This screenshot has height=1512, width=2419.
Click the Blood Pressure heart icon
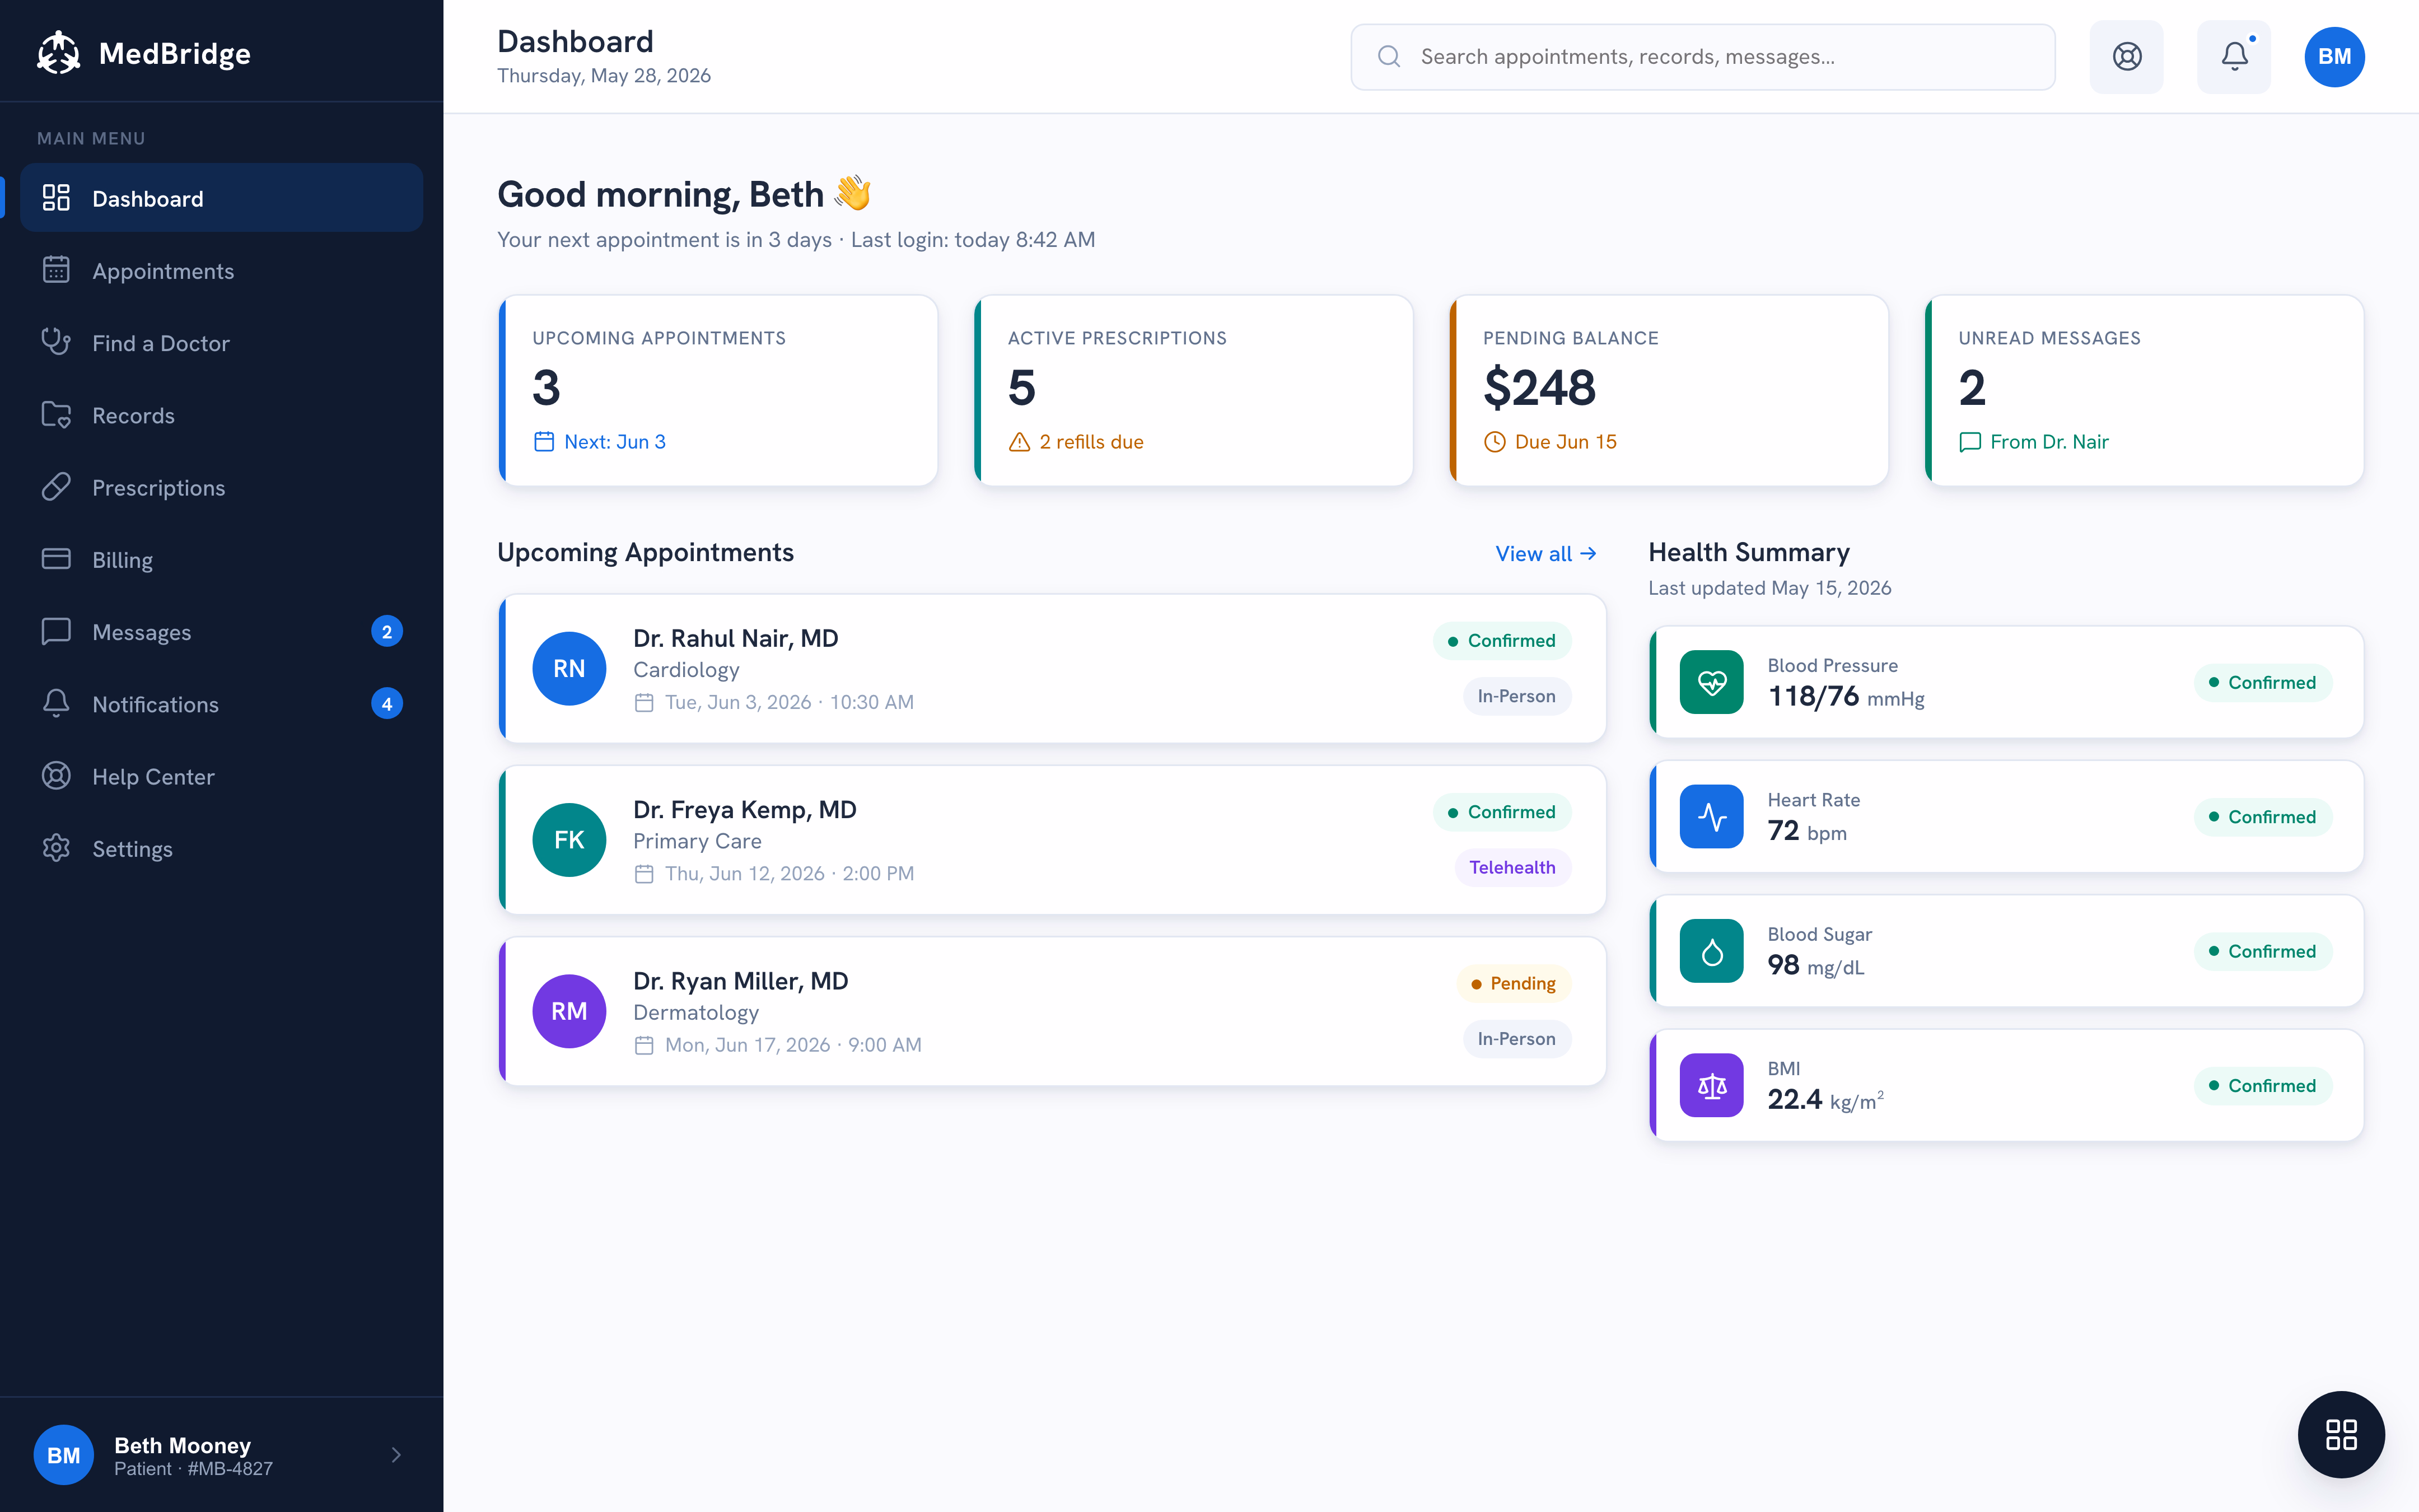pos(1711,682)
